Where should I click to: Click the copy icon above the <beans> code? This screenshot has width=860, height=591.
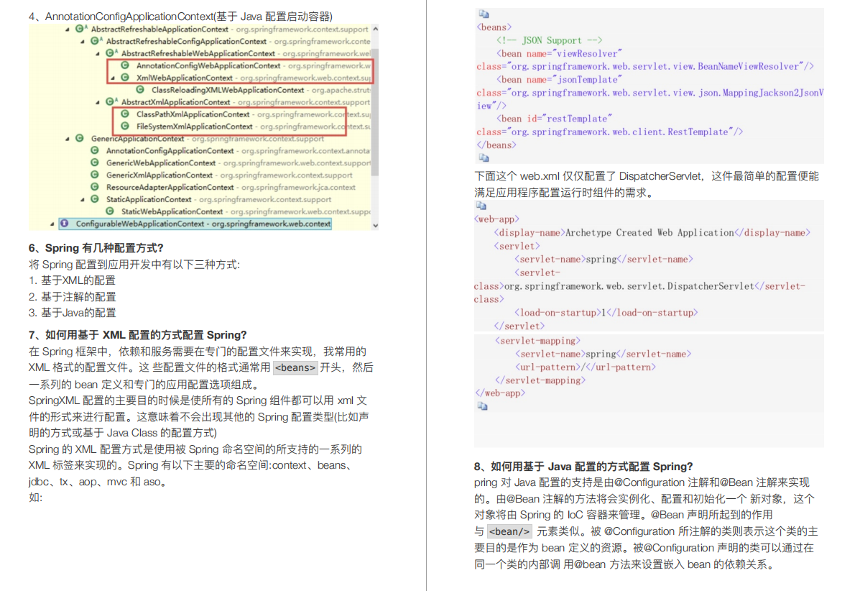point(484,14)
